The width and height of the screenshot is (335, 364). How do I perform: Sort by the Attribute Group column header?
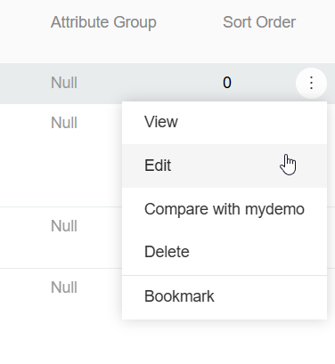pyautogui.click(x=103, y=22)
